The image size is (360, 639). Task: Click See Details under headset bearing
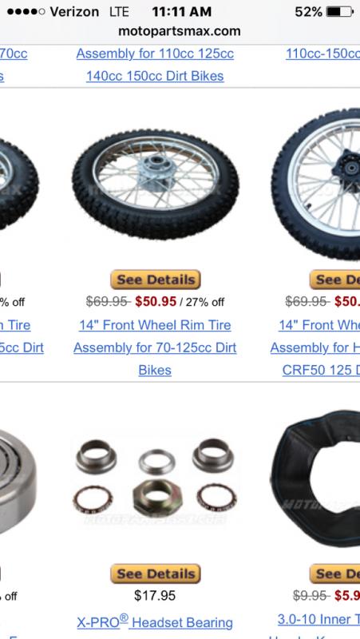(x=155, y=574)
